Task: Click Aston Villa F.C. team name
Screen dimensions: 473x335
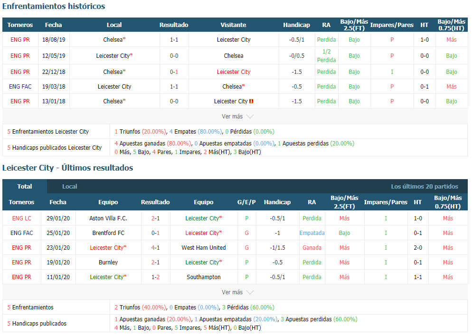Action: (108, 218)
